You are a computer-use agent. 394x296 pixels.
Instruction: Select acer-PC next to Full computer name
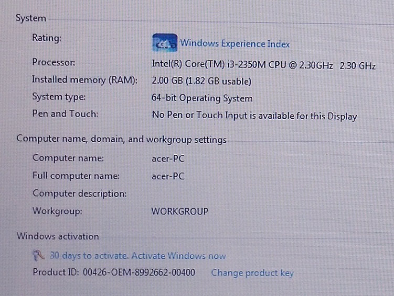168,176
